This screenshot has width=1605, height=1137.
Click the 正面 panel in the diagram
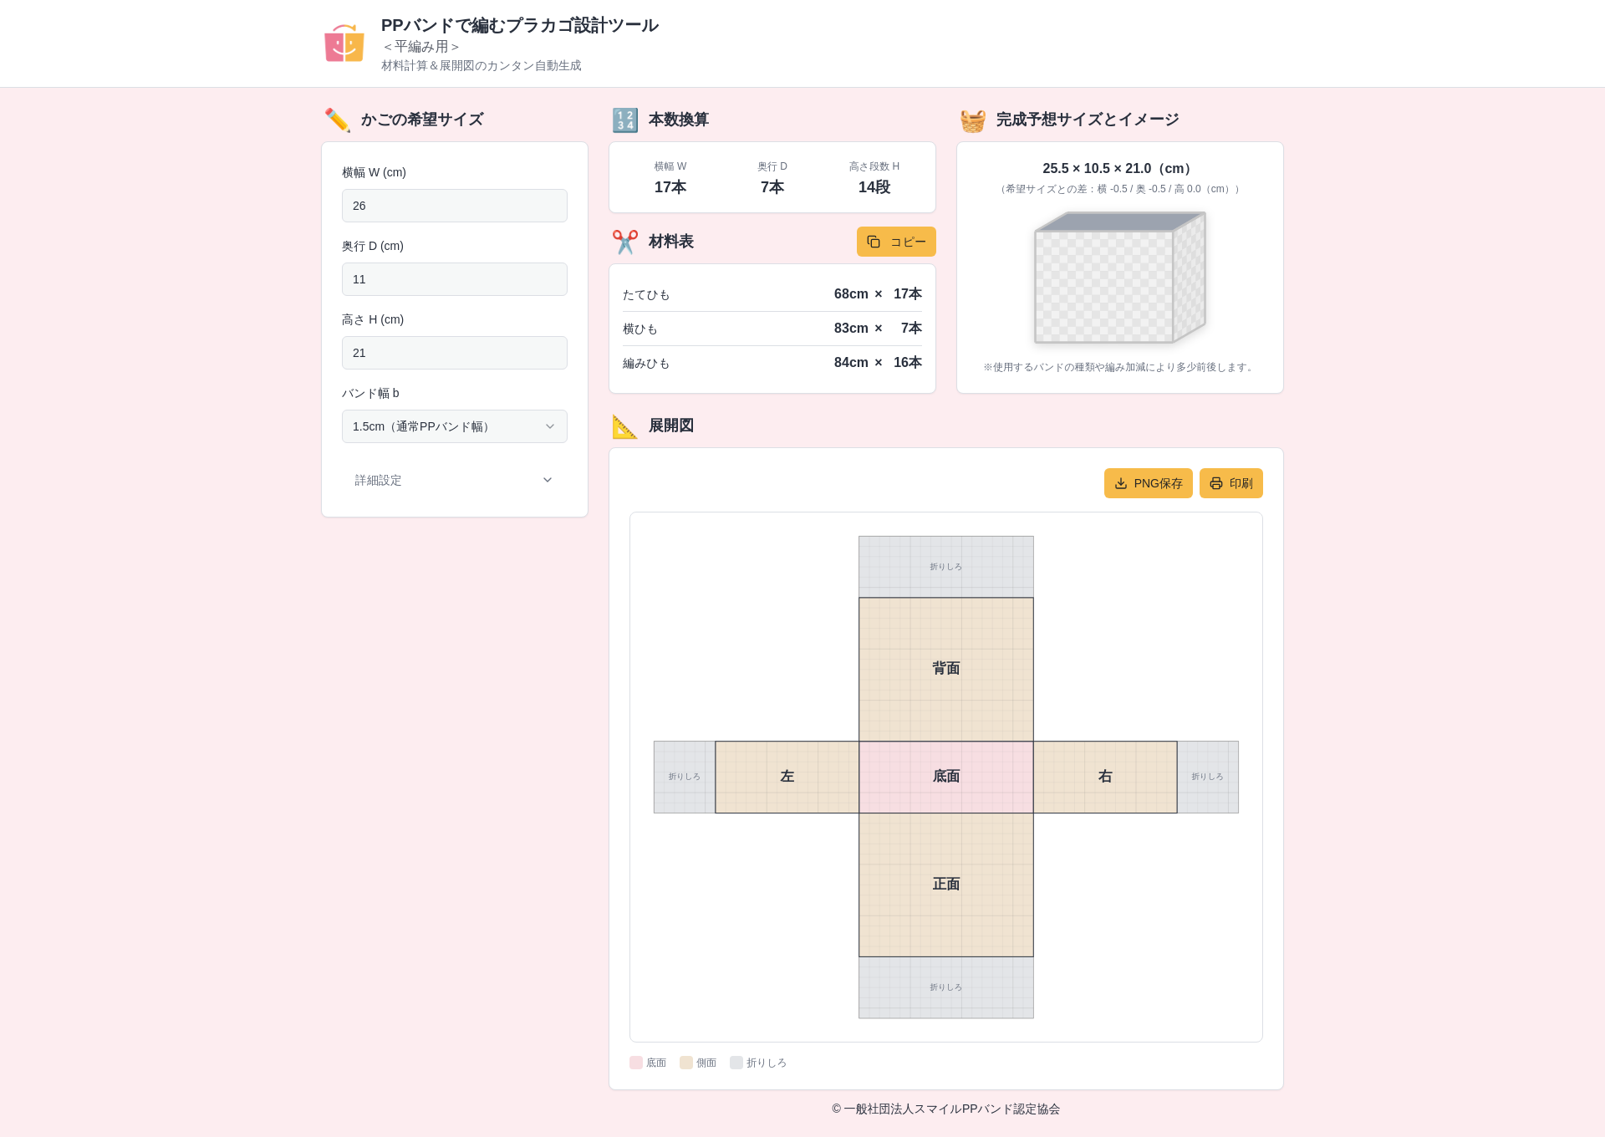(x=946, y=885)
